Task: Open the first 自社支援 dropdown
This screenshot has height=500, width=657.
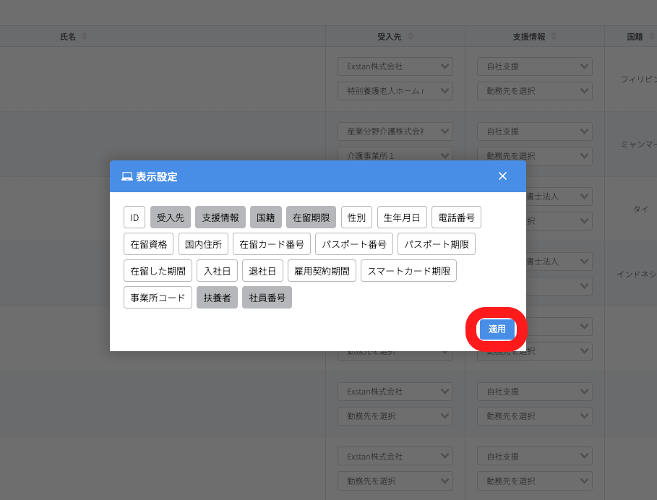Action: tap(534, 66)
